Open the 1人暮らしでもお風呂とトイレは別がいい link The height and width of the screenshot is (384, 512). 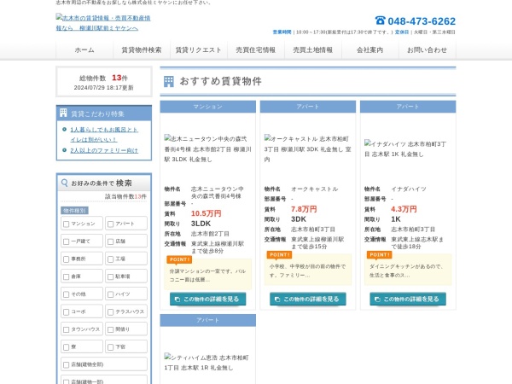[104, 134]
